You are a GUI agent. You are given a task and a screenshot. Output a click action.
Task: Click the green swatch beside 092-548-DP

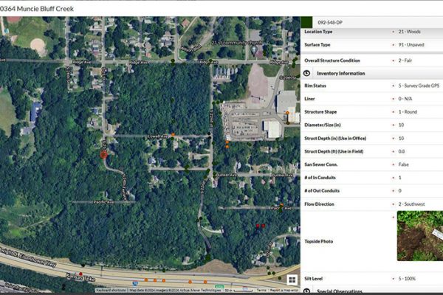[x=306, y=22]
